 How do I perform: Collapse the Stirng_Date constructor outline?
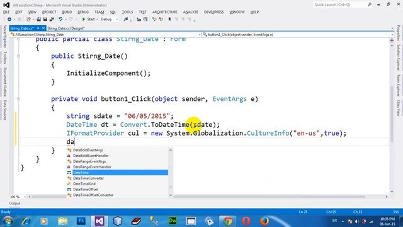click(x=18, y=56)
